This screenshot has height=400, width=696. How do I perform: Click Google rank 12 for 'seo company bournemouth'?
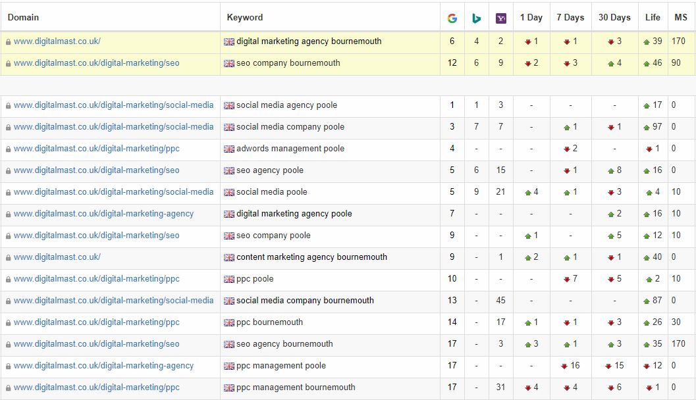(452, 63)
